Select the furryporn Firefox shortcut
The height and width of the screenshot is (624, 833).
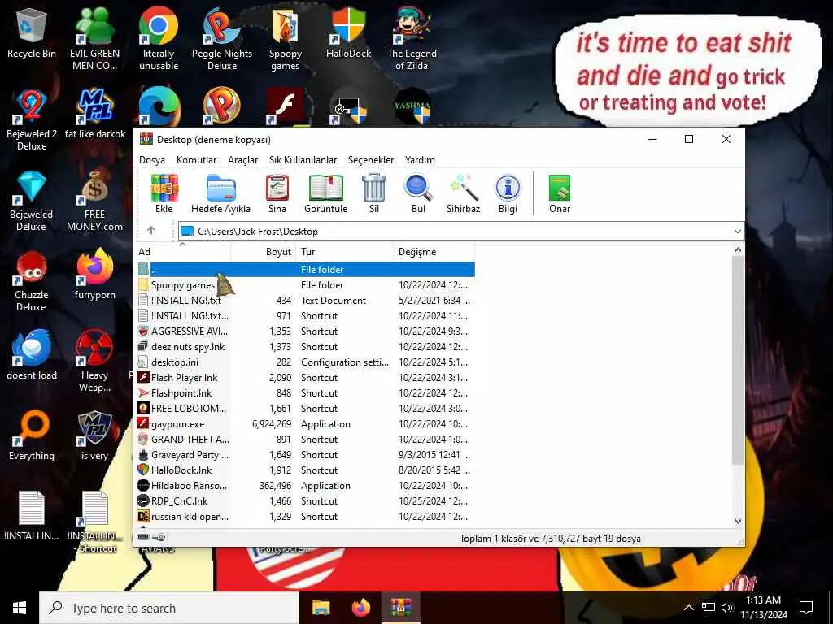point(94,275)
